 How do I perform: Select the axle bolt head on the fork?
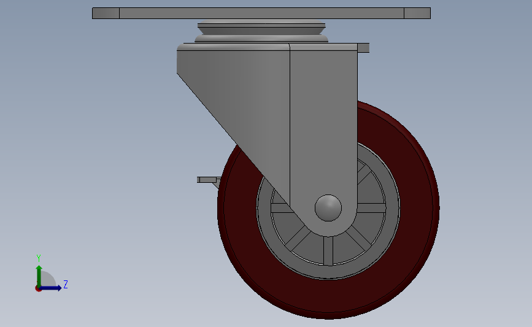point(328,208)
